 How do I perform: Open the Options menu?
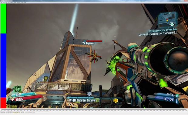(x=18, y=2)
